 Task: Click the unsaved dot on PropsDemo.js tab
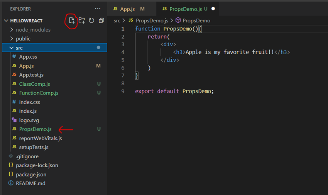213,8
